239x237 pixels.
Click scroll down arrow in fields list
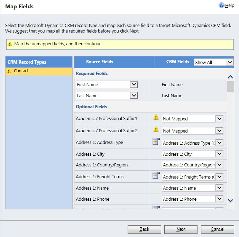coord(230,200)
